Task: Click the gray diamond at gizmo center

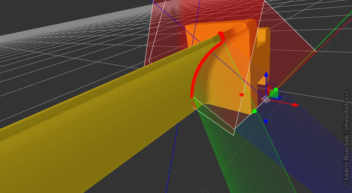Action: 266,99
